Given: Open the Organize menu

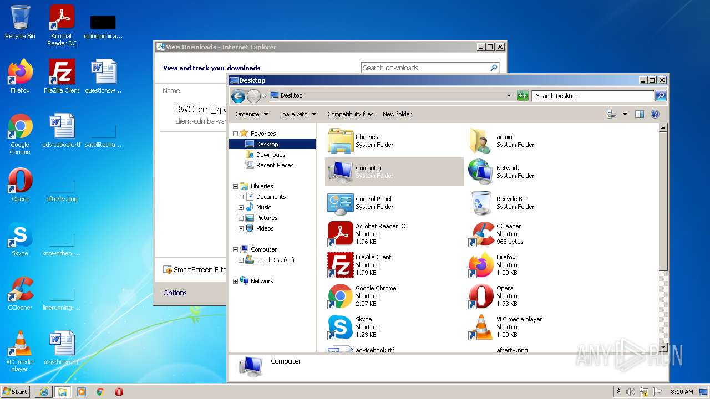Looking at the screenshot, I should click(251, 114).
